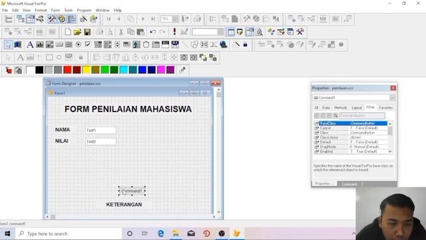Select the Option Group radio control tool
The width and height of the screenshot is (426, 240).
point(79,45)
